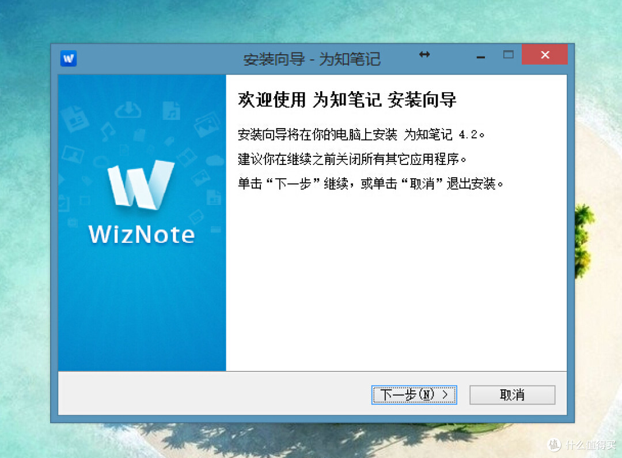Click the text 建议你在继续之前关闭所有其它应用程序
622x458 pixels.
(x=352, y=159)
